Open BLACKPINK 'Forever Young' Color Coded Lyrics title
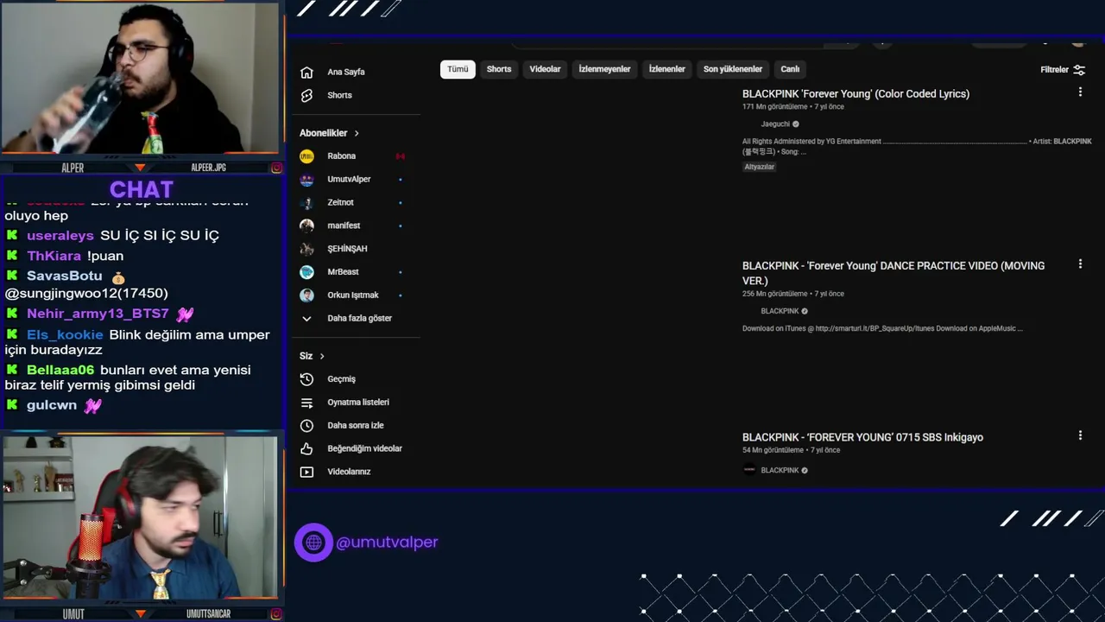Image resolution: width=1105 pixels, height=622 pixels. point(856,94)
